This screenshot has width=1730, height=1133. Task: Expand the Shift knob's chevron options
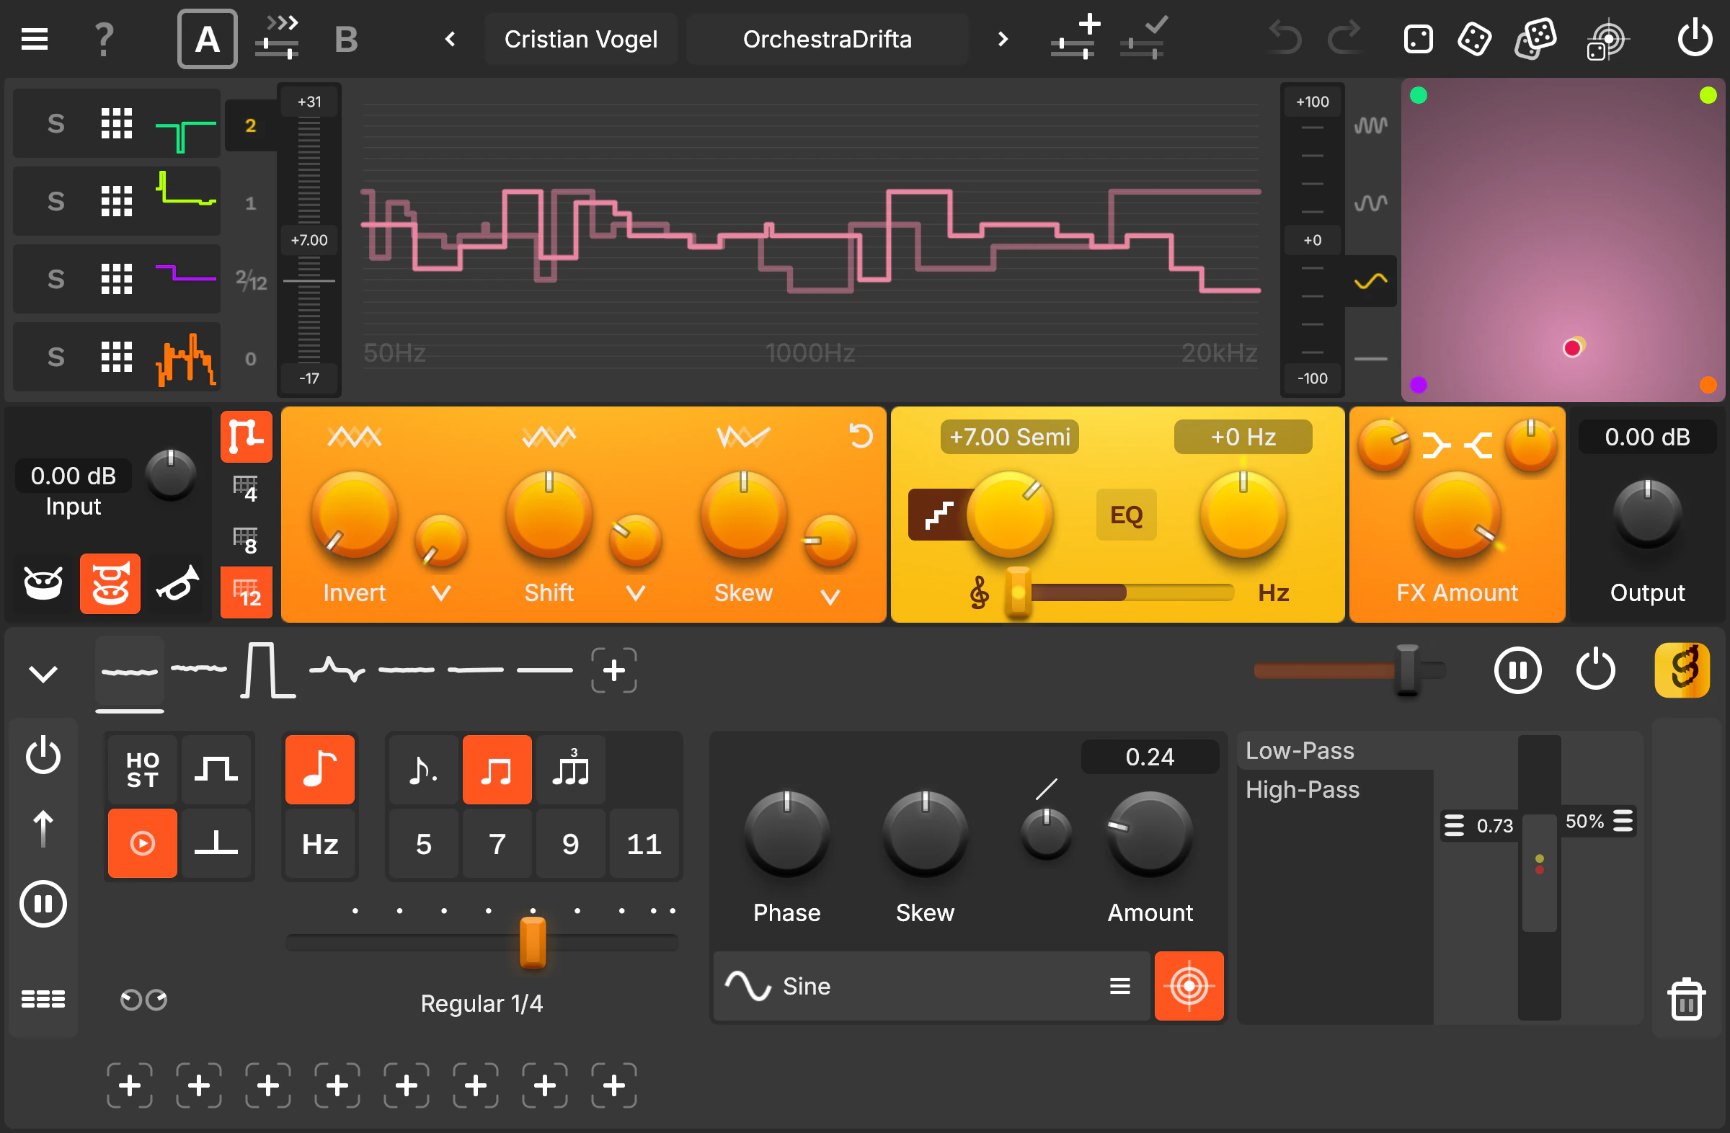[x=635, y=594]
